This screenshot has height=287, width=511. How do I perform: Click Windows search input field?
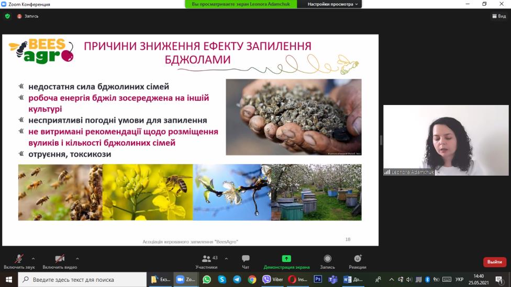(x=84, y=280)
